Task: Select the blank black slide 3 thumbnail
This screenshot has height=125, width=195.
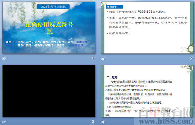Action: tap(49, 91)
